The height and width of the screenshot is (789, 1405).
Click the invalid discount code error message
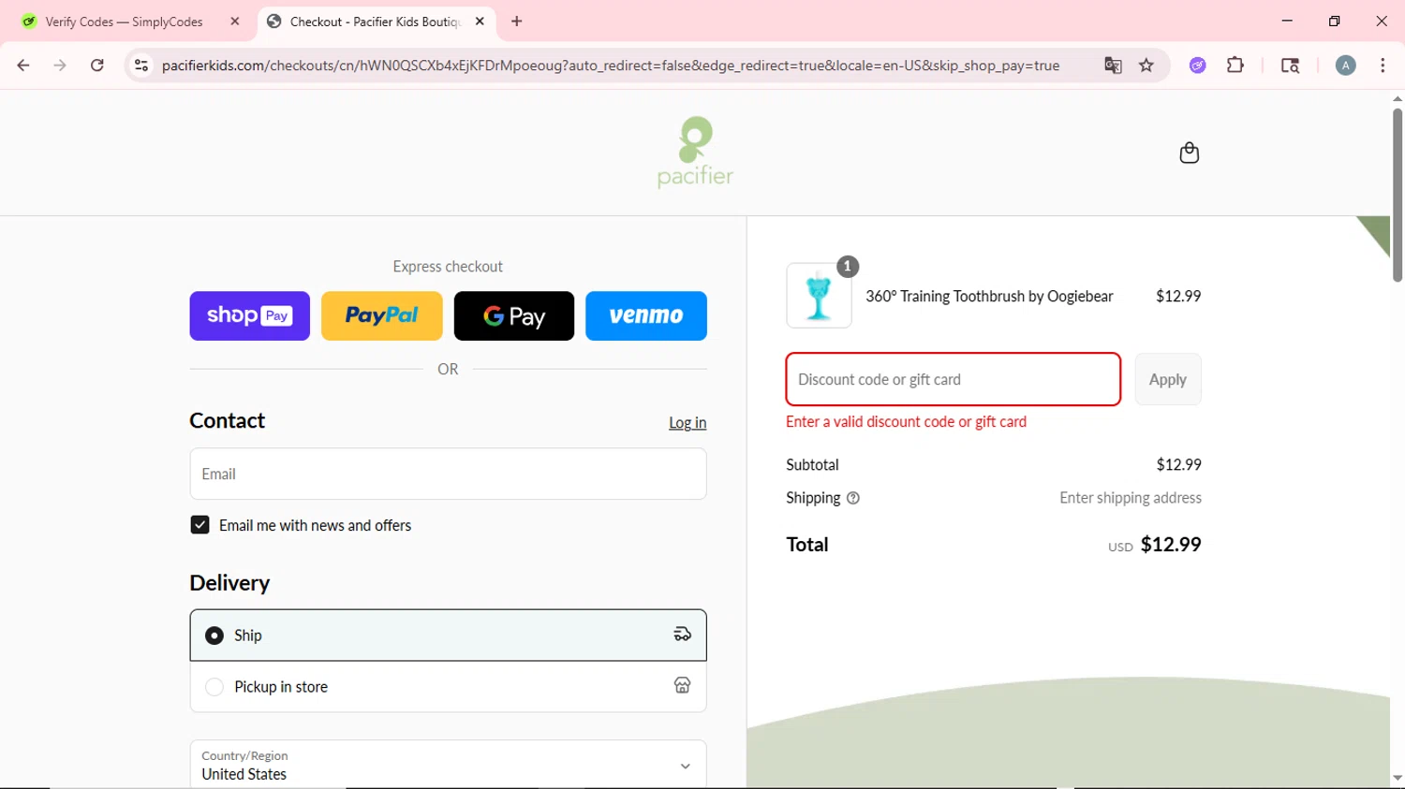pyautogui.click(x=907, y=422)
